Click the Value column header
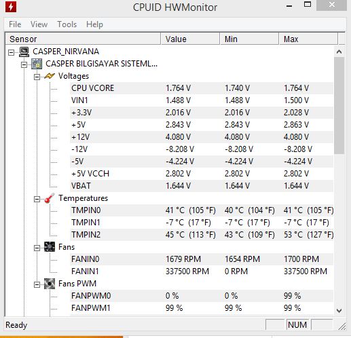The image size is (351, 338). coord(190,39)
